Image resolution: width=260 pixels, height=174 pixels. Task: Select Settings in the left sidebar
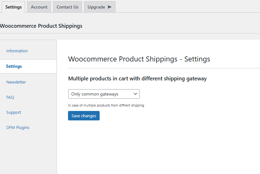(14, 67)
